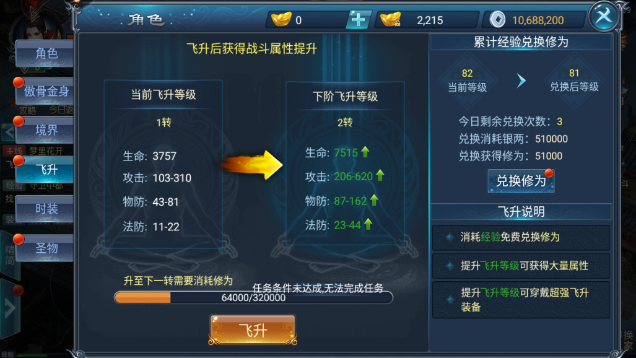Click the gold ingot currency icon
Screen dimensions: 636x358
(281, 19)
